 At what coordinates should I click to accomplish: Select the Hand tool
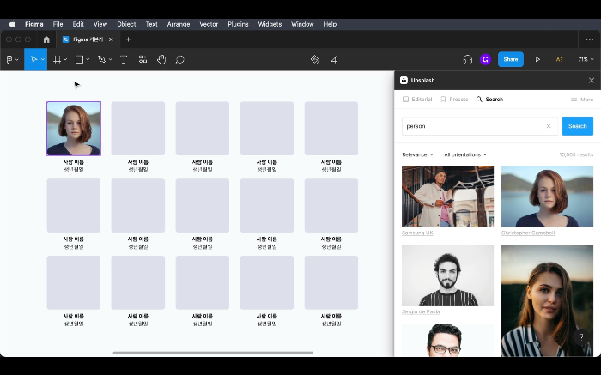coord(161,59)
